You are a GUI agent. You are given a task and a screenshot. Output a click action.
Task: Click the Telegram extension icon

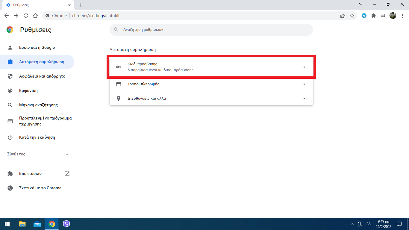(364, 16)
